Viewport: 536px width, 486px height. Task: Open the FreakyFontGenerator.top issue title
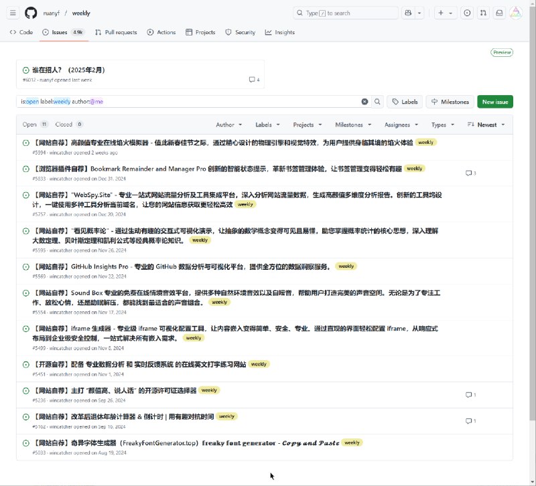(186, 443)
